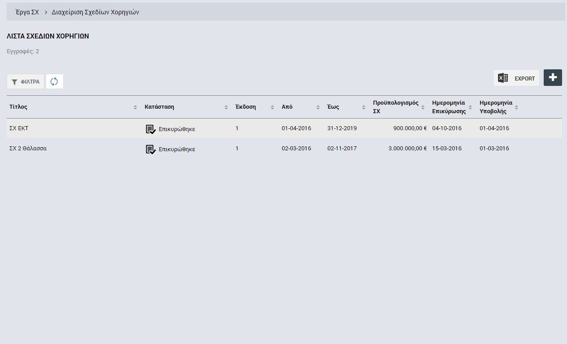Add a new sponsorship plan with plus button
567x344 pixels.
click(553, 77)
